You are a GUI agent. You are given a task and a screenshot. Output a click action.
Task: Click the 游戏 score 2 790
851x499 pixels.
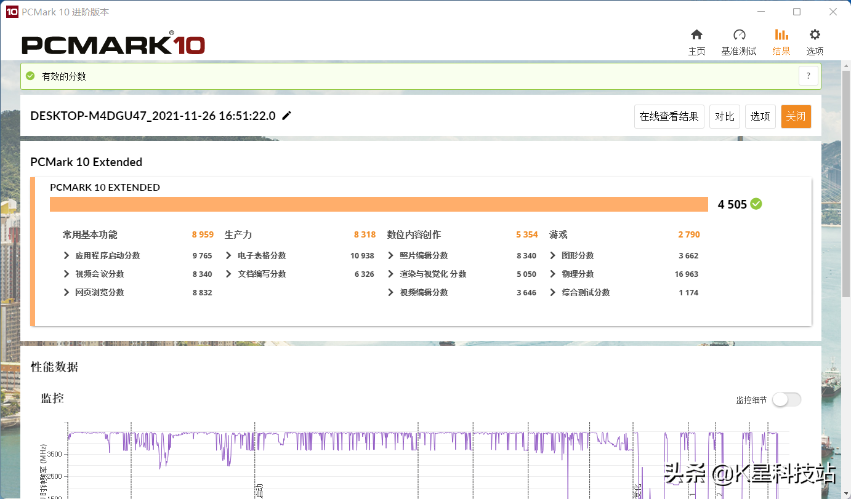point(689,234)
